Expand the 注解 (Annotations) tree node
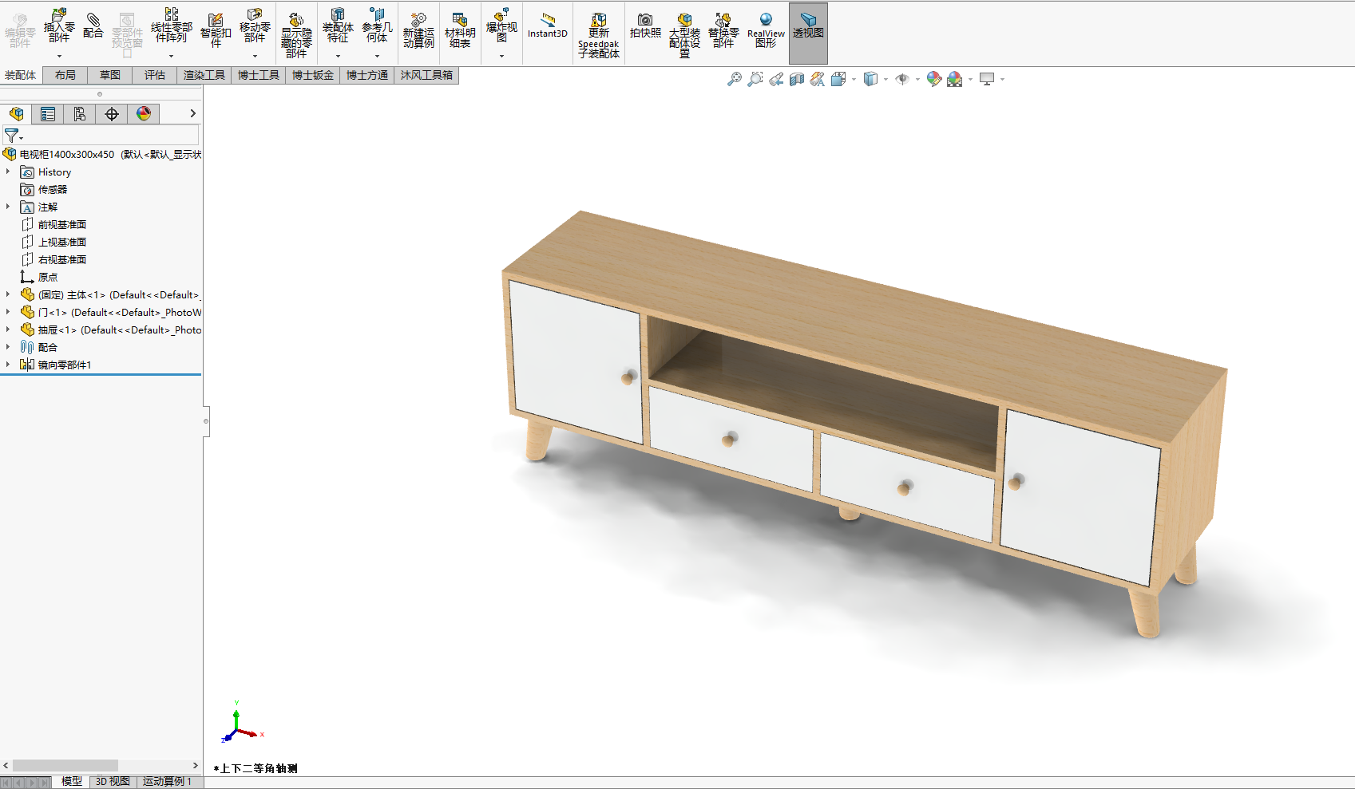 tap(8, 207)
